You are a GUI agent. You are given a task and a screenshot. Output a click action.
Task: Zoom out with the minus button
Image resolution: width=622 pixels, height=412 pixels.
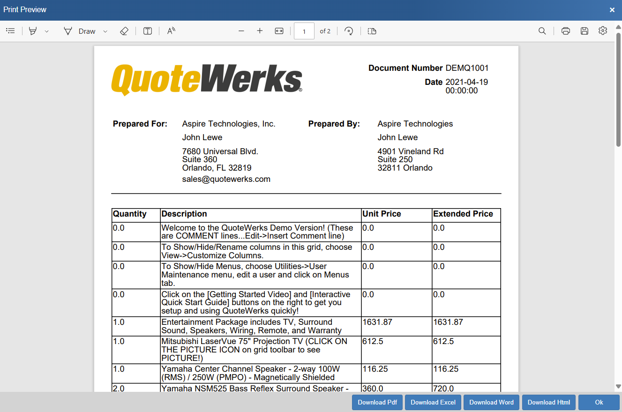[x=241, y=31]
